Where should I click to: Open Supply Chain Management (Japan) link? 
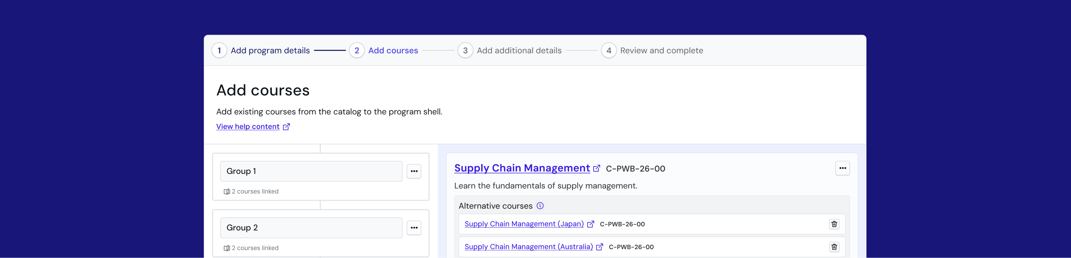524,224
